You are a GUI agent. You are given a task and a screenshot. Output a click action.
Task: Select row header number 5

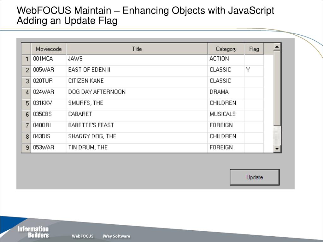pyautogui.click(x=26, y=105)
